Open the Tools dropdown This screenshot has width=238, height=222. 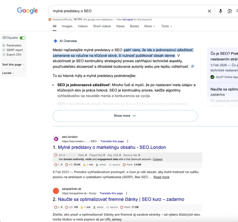click(x=166, y=26)
